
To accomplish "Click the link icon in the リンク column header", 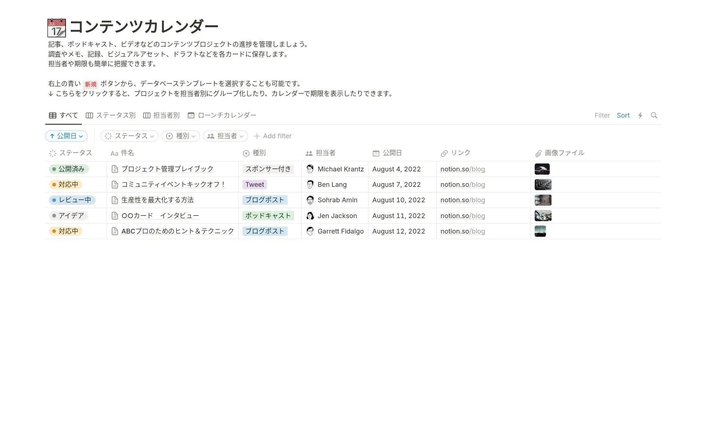I will click(444, 153).
